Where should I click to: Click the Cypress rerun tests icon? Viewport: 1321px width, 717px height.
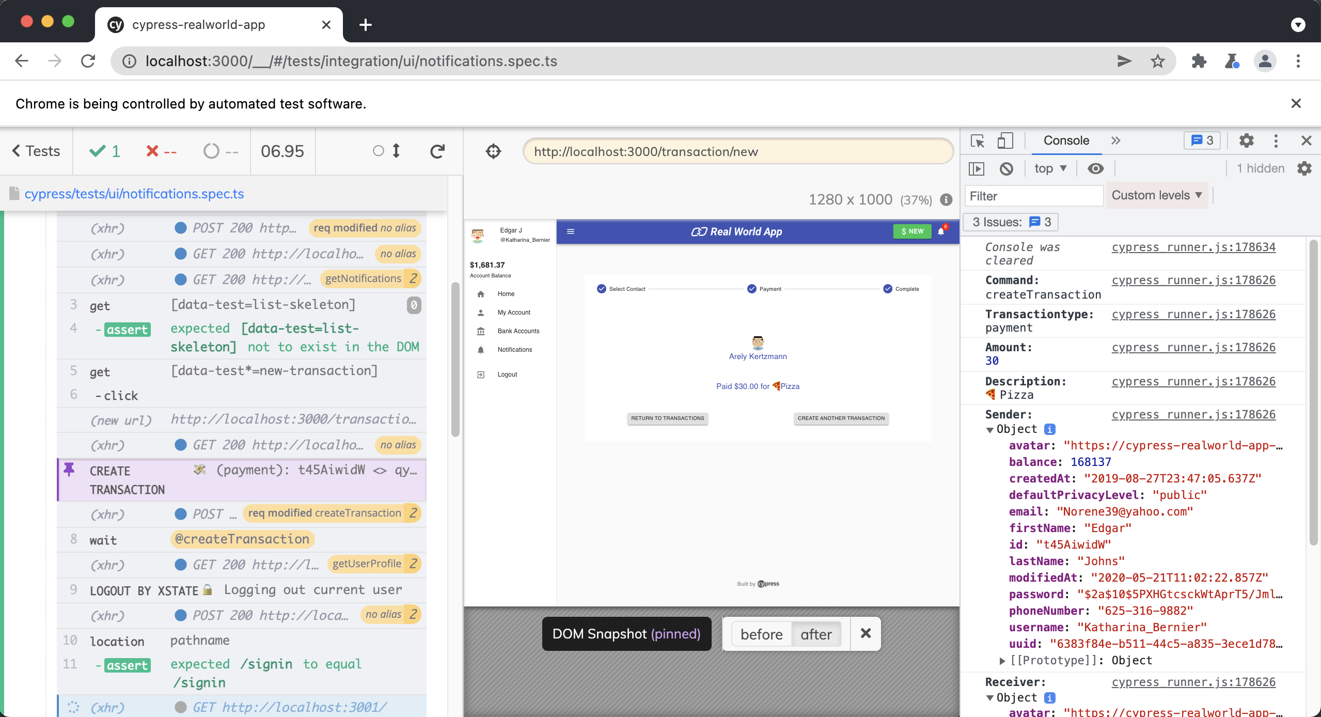[437, 151]
